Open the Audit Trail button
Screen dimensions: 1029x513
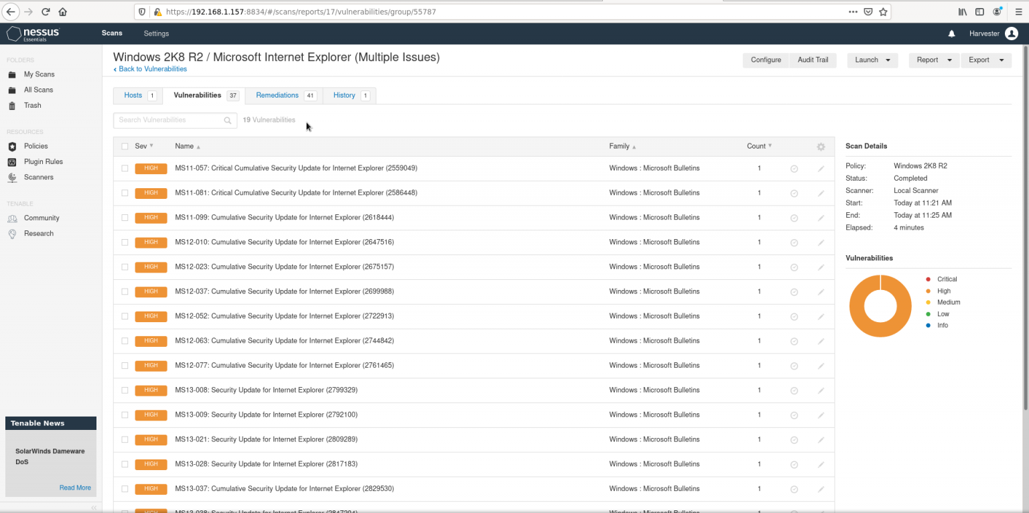click(x=813, y=60)
